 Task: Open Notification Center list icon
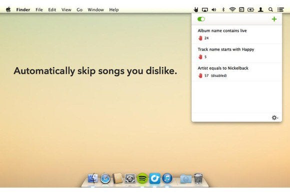[280, 9]
